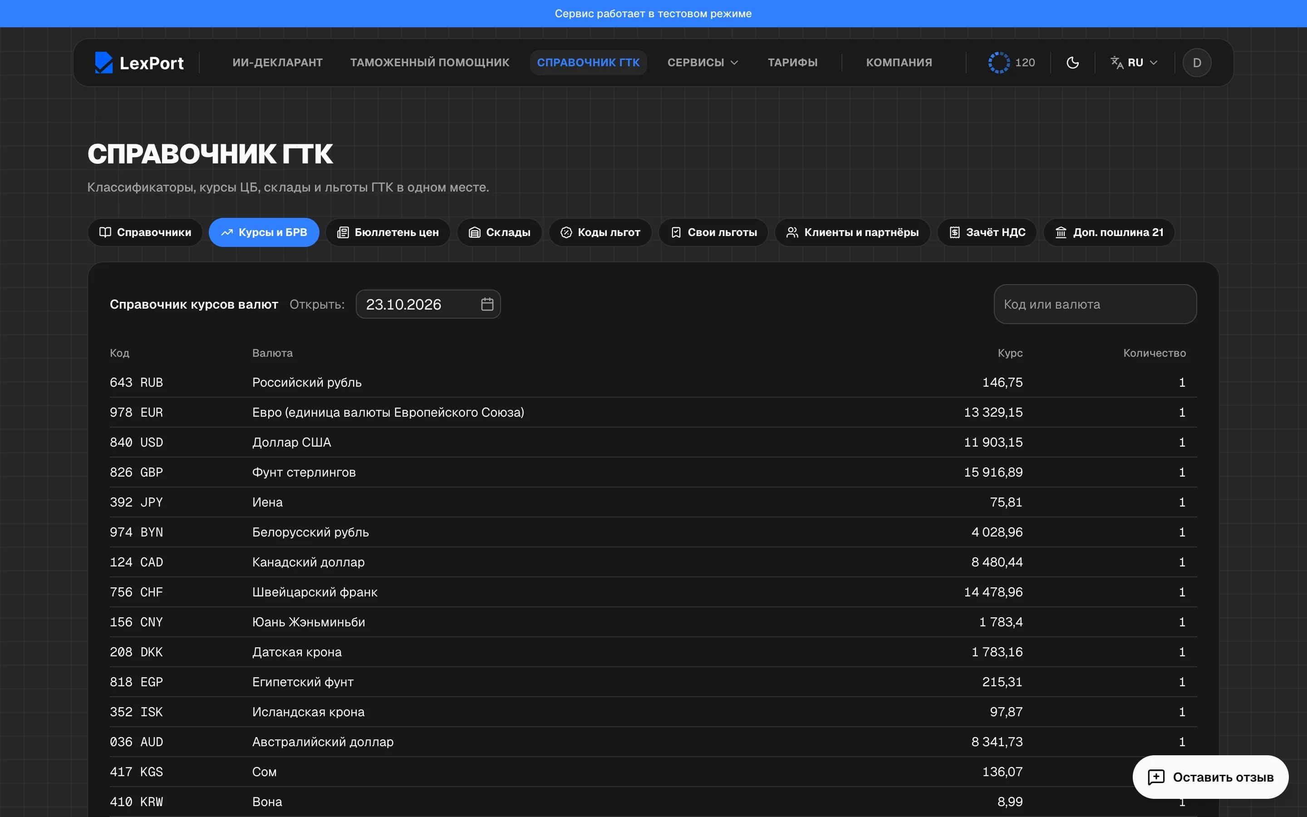Click the 417 KGS code

[136, 772]
